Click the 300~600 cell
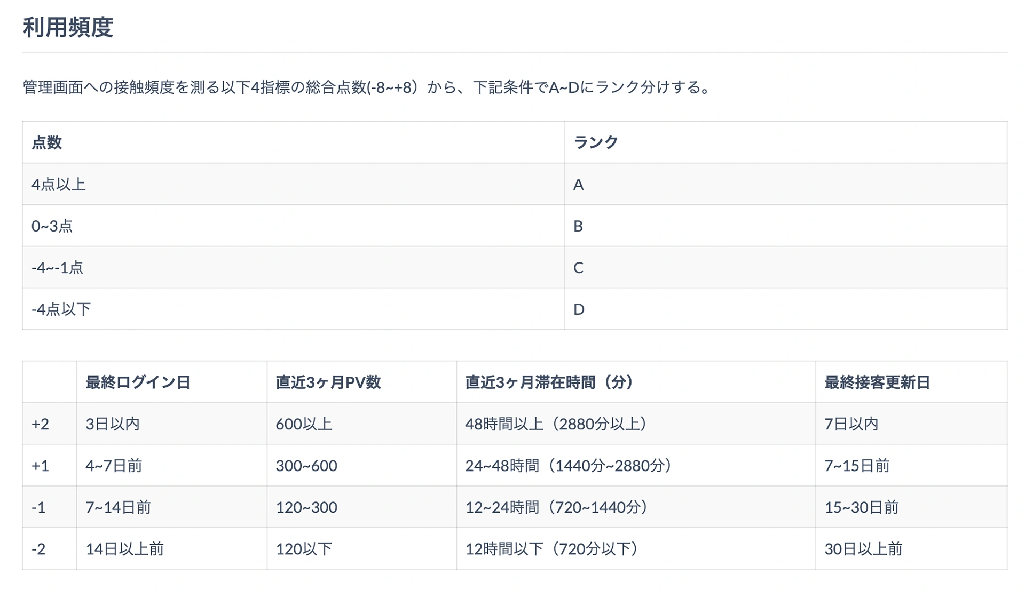This screenshot has width=1025, height=590. coord(362,465)
